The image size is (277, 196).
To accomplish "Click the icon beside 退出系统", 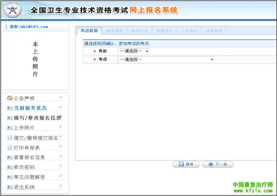I will (10, 187).
